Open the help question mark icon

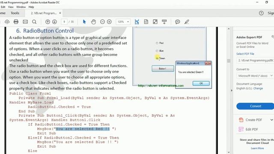pyautogui.click(x=261, y=13)
